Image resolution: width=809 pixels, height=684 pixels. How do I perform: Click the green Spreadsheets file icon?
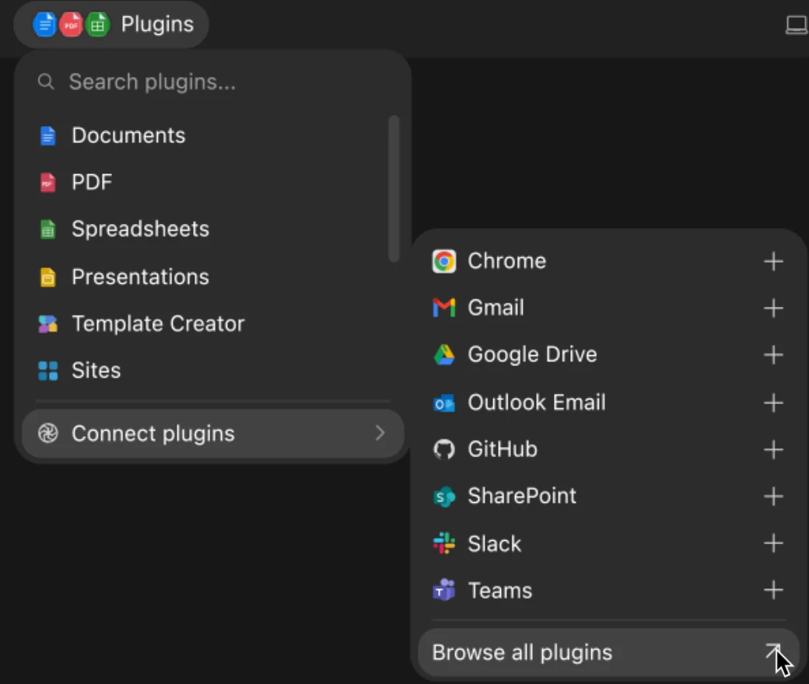pos(47,229)
